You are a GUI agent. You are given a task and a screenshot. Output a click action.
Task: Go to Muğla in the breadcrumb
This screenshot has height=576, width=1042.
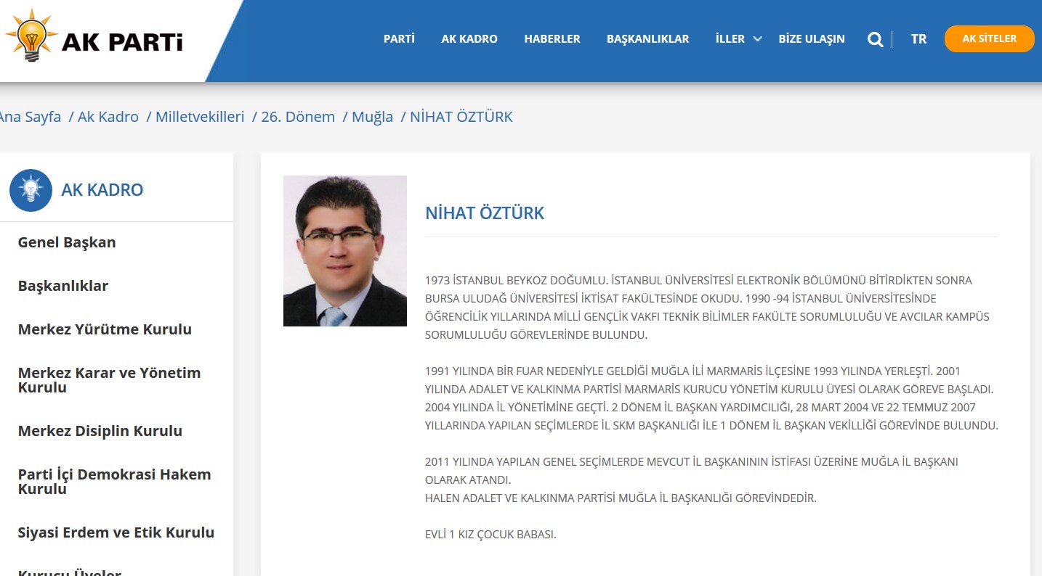pyautogui.click(x=372, y=117)
